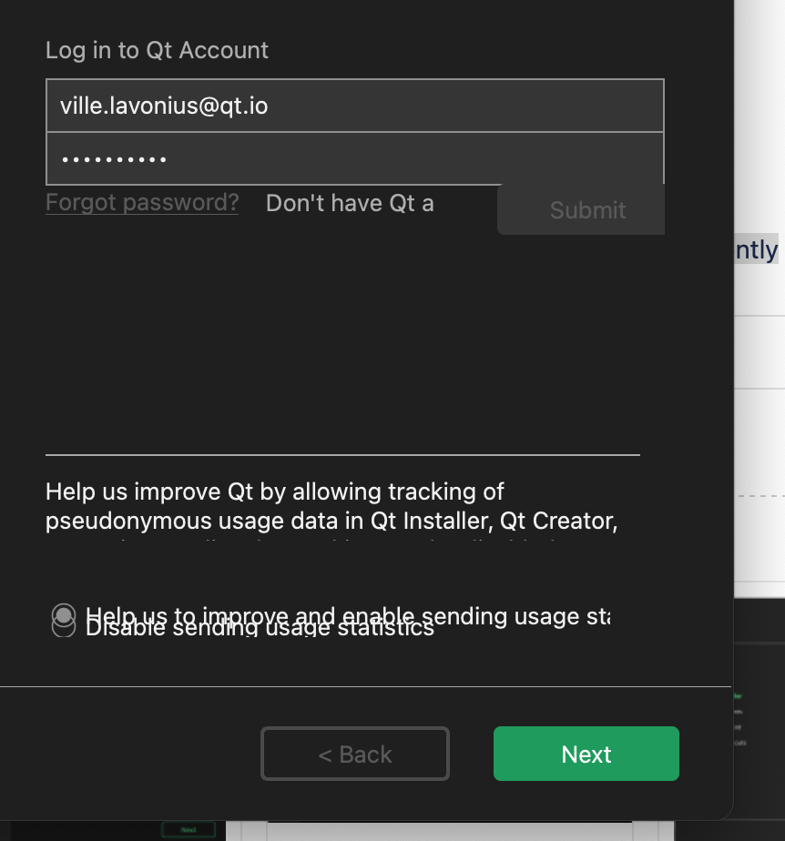785x841 pixels.
Task: Click the email field containing ville.lavonius@qt.io
Action: pos(354,106)
